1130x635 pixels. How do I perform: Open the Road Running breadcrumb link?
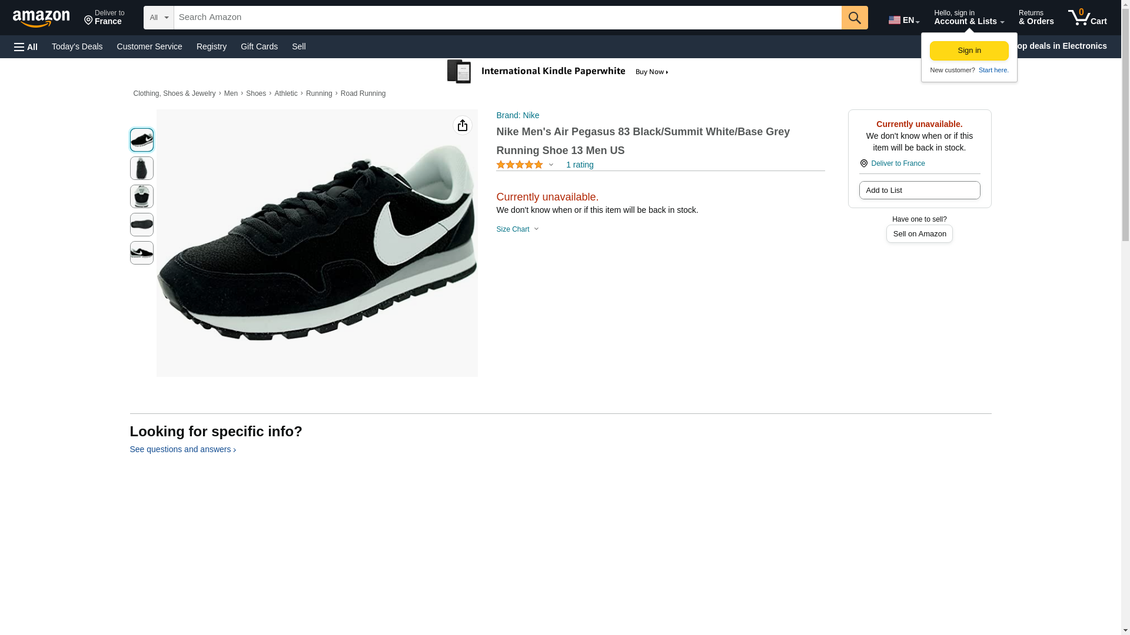[363, 93]
